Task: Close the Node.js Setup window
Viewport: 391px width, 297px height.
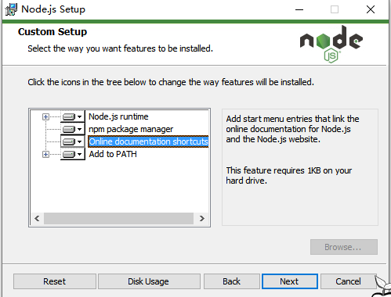Action: [371, 9]
